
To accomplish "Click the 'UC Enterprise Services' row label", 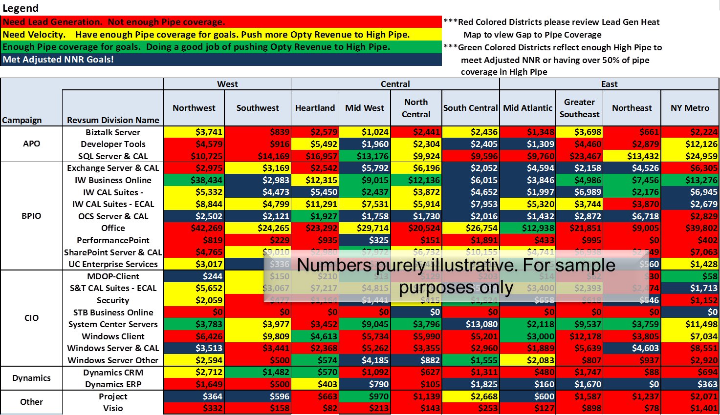I will (113, 264).
